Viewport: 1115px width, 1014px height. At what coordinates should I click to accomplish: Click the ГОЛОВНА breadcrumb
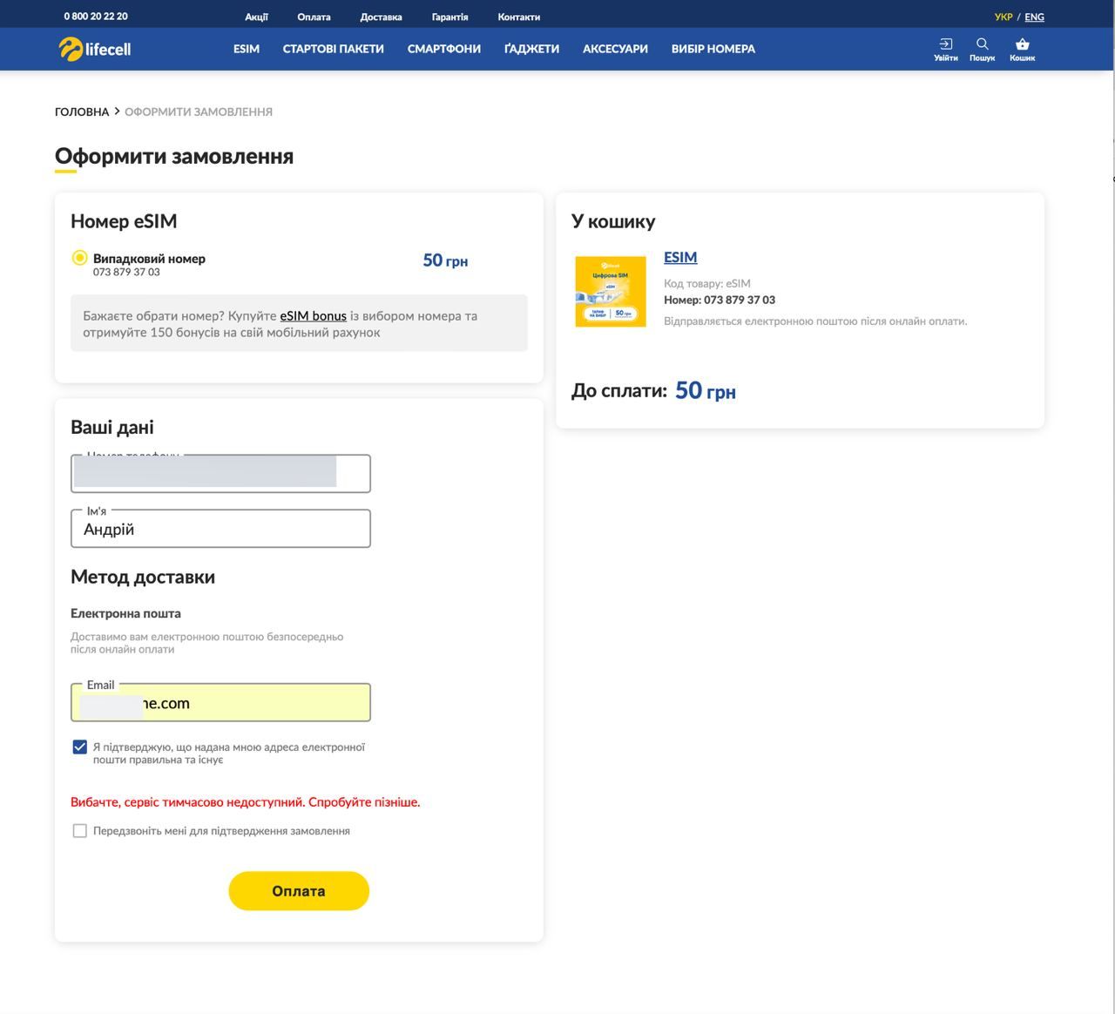coord(82,112)
